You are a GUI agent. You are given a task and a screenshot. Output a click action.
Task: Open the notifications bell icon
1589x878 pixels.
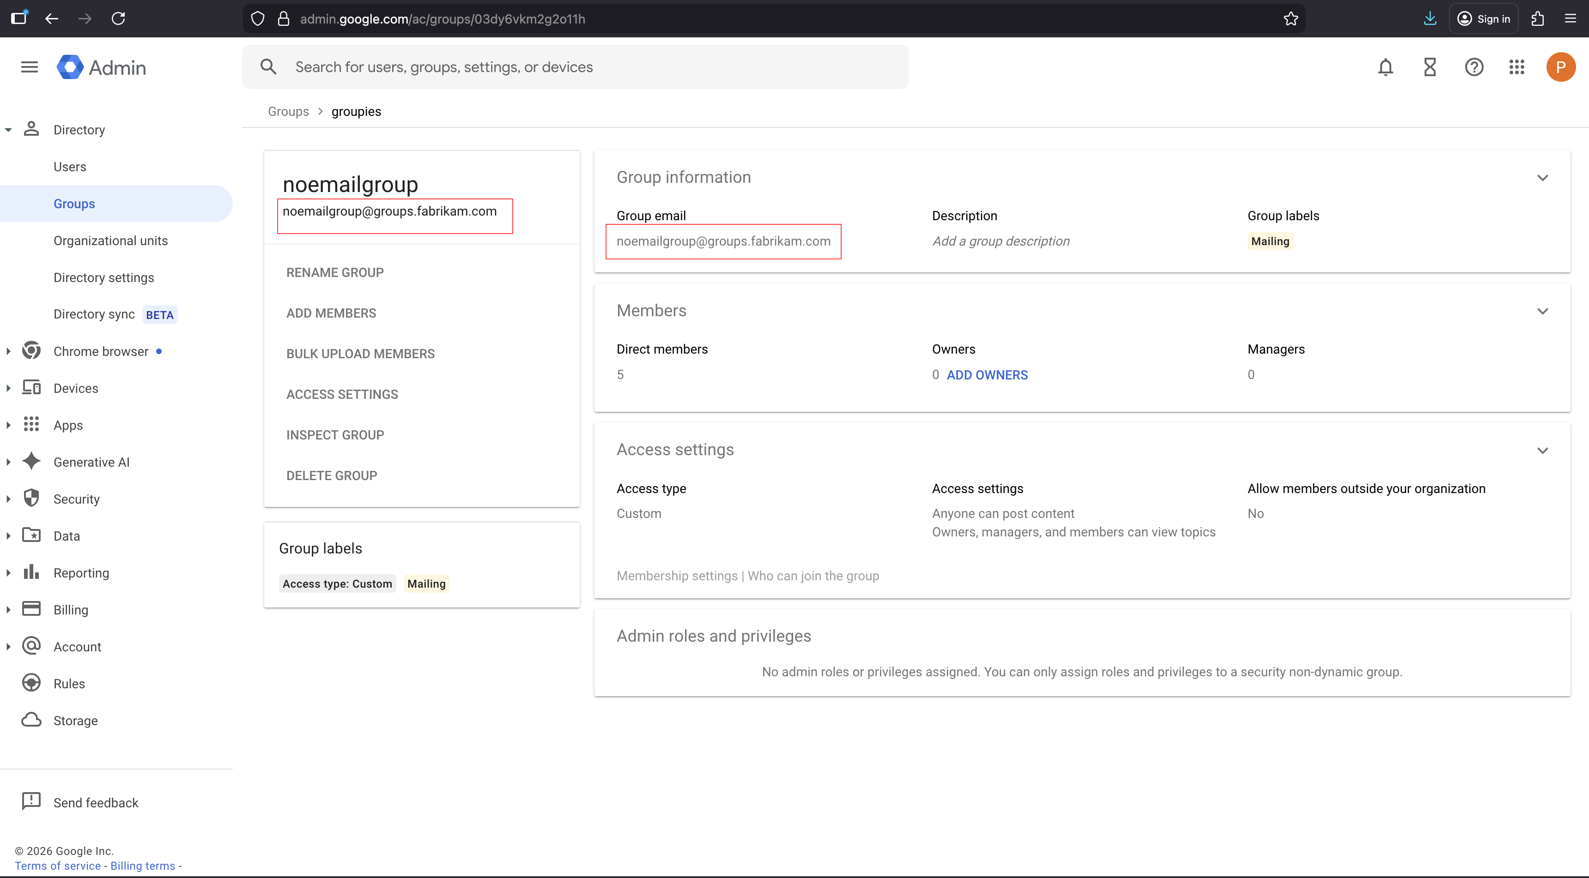click(1385, 66)
